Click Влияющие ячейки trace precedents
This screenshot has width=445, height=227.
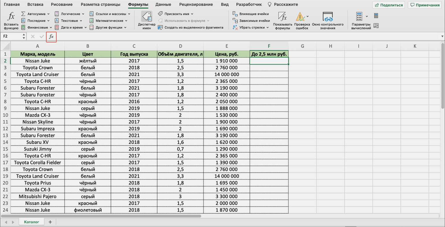(x=251, y=14)
